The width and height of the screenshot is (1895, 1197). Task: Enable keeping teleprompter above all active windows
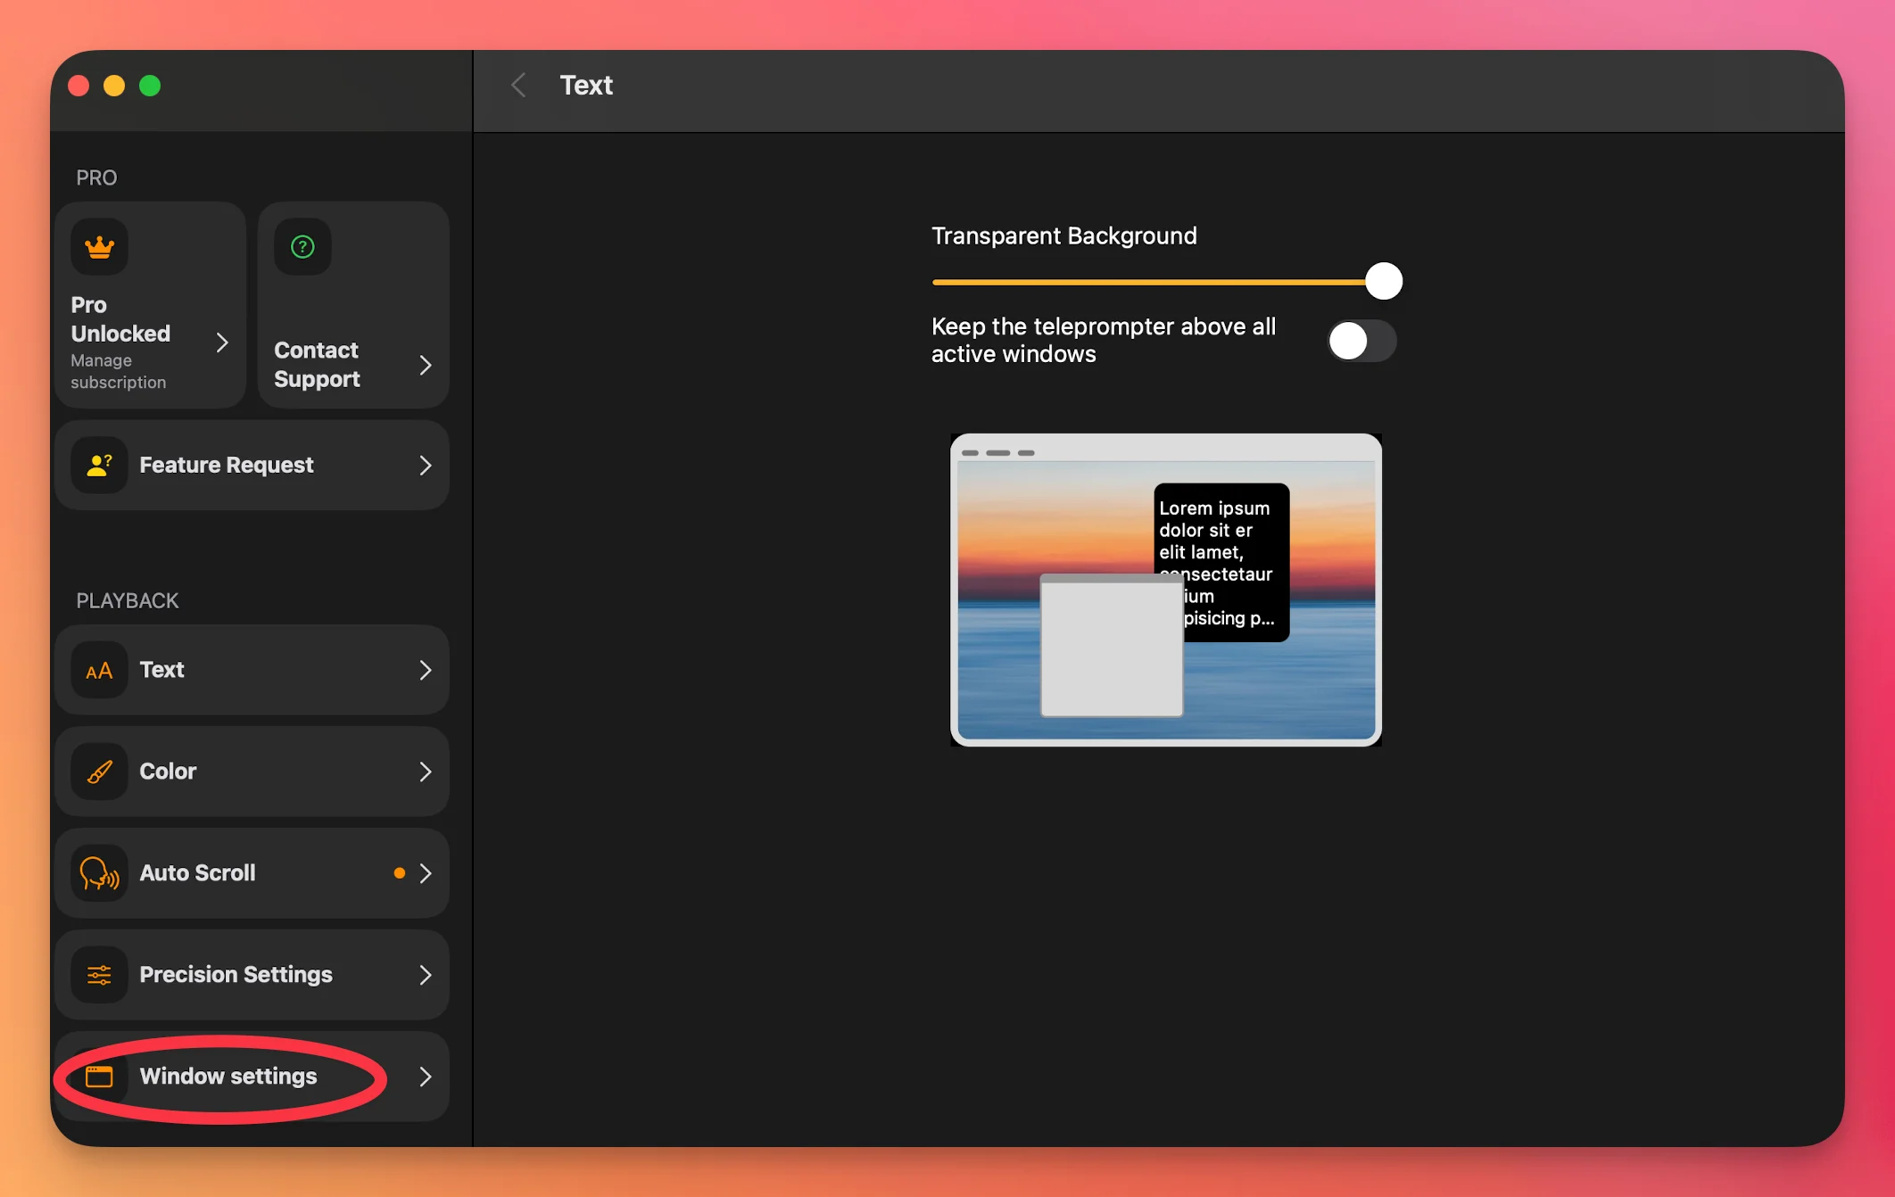(x=1361, y=340)
